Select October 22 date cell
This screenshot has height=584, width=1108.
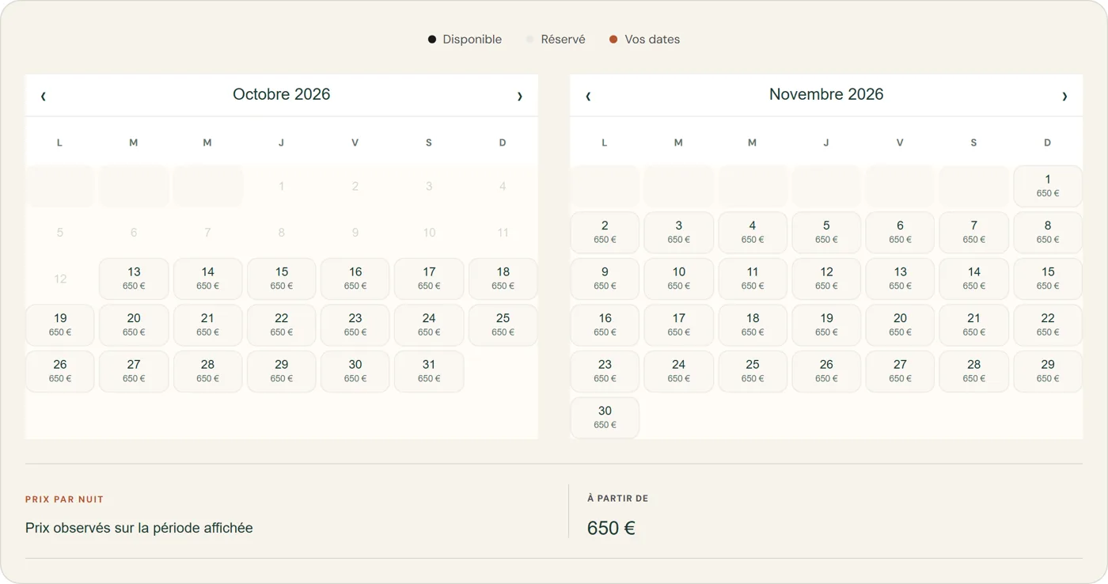[282, 325]
